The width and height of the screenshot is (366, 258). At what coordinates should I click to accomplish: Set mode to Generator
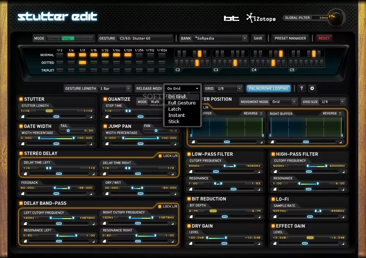point(84,38)
